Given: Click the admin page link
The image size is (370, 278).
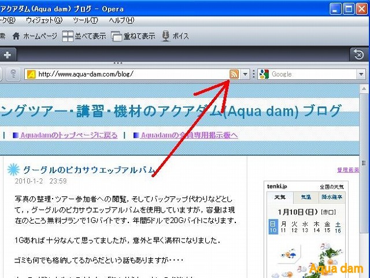Looking at the screenshot, I should click(348, 170).
